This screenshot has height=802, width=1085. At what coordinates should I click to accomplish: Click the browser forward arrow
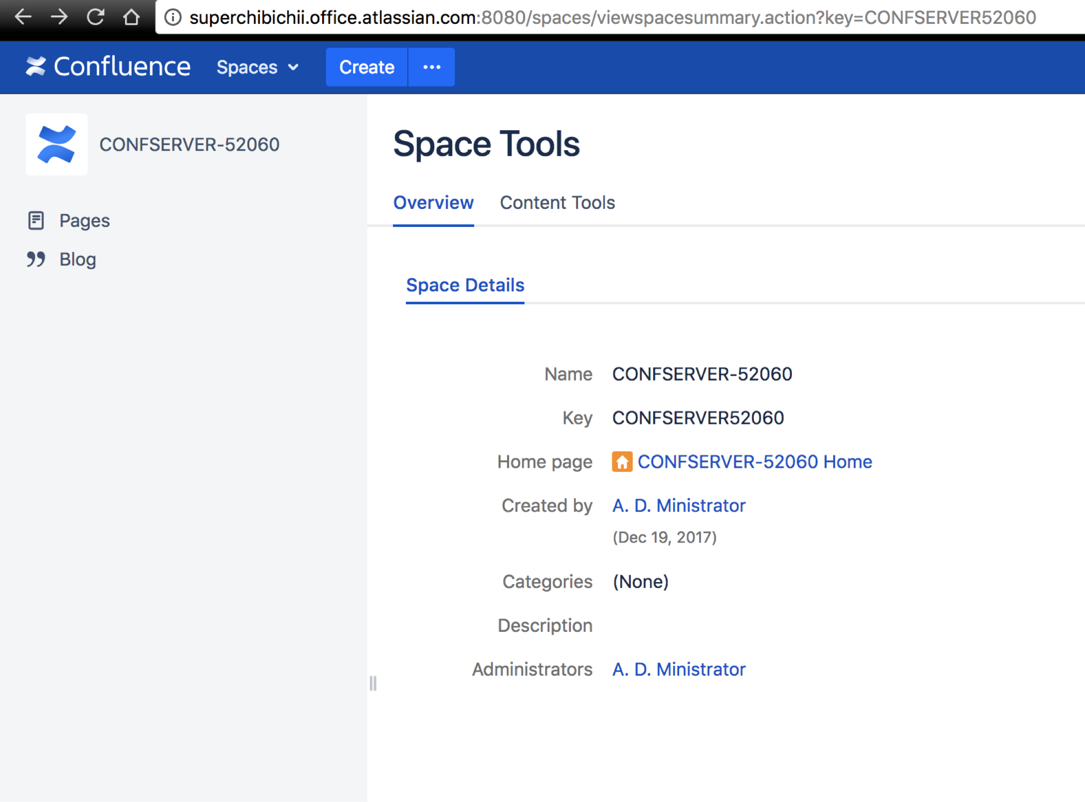pyautogui.click(x=59, y=17)
